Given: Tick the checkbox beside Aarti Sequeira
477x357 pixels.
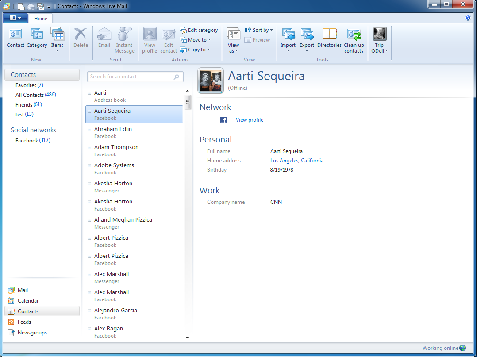Looking at the screenshot, I should (90, 111).
